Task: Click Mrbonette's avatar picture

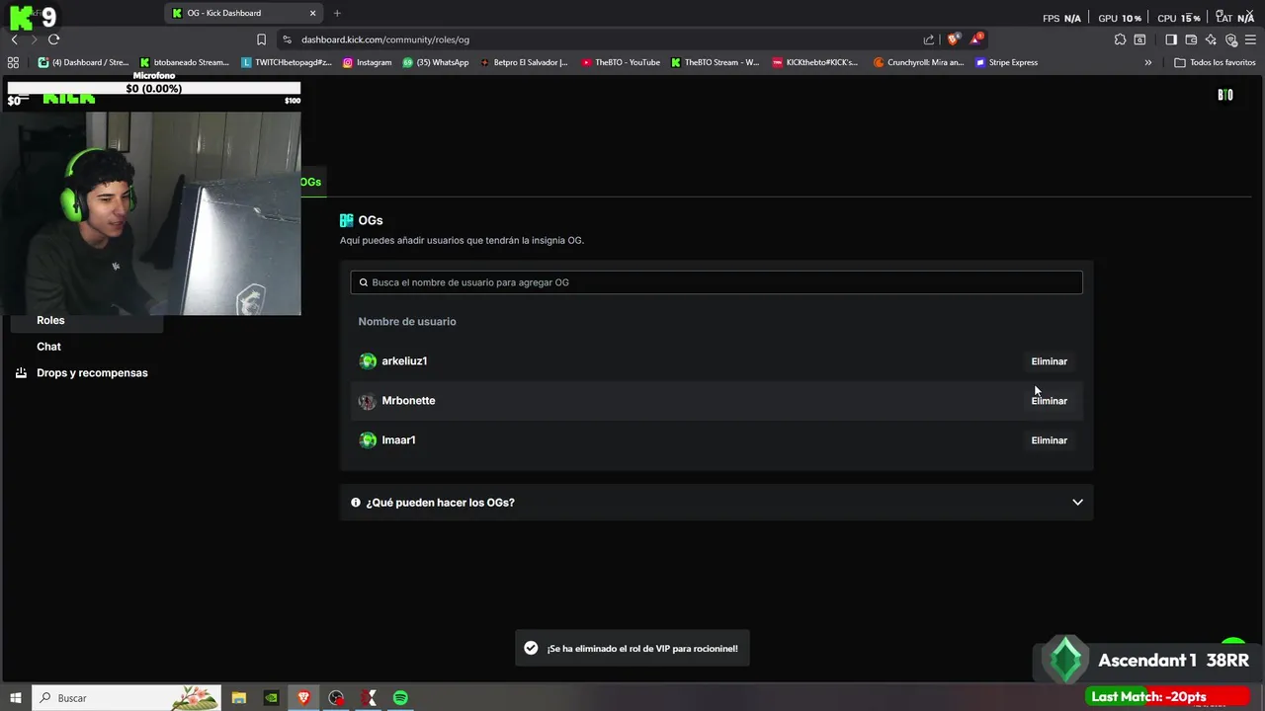Action: pos(368,401)
